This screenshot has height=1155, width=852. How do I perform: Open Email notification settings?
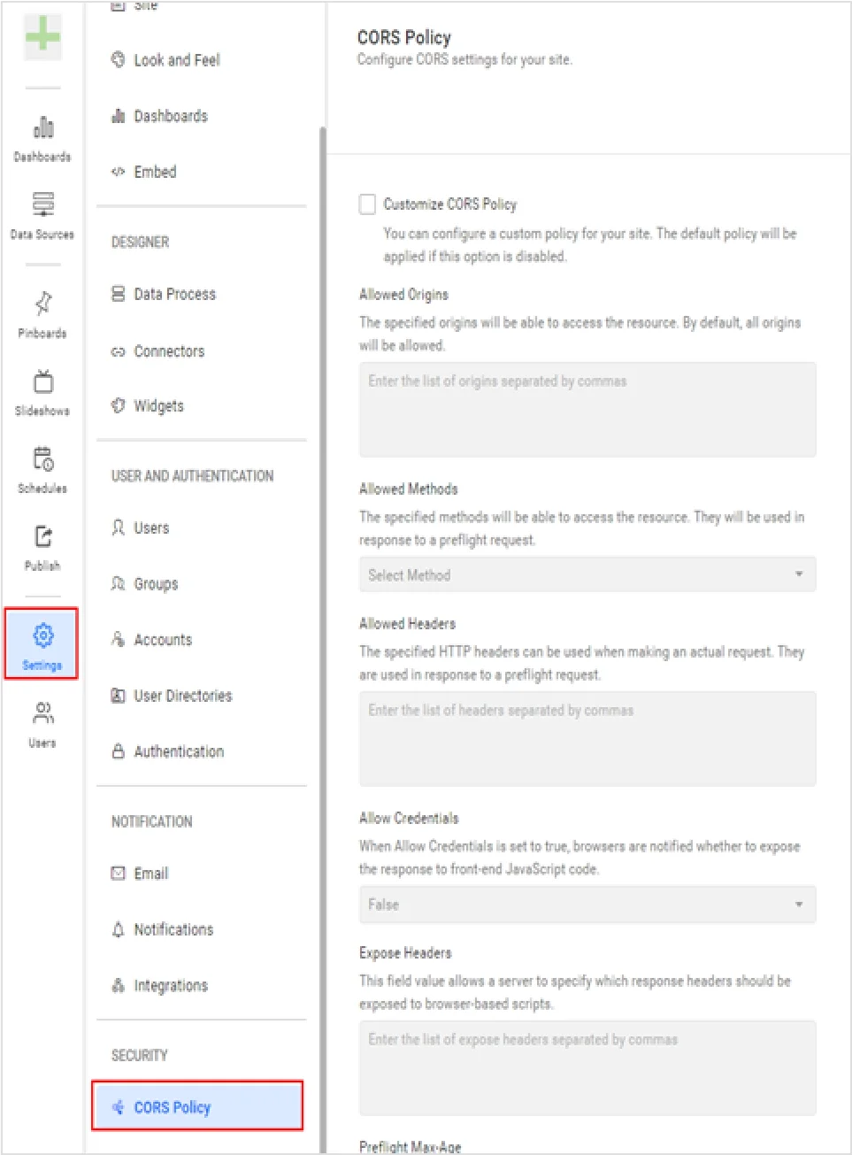pyautogui.click(x=150, y=874)
